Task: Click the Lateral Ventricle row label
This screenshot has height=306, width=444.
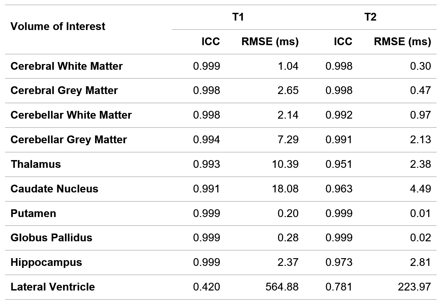Action: [53, 287]
